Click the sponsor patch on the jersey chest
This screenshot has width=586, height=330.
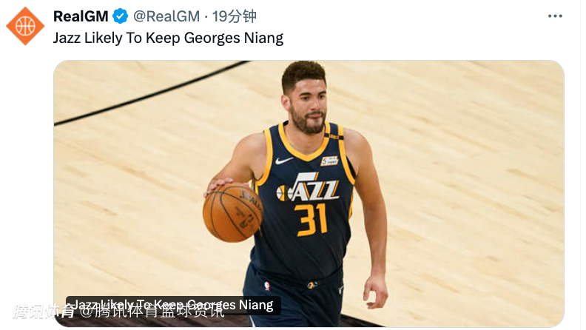tap(329, 161)
